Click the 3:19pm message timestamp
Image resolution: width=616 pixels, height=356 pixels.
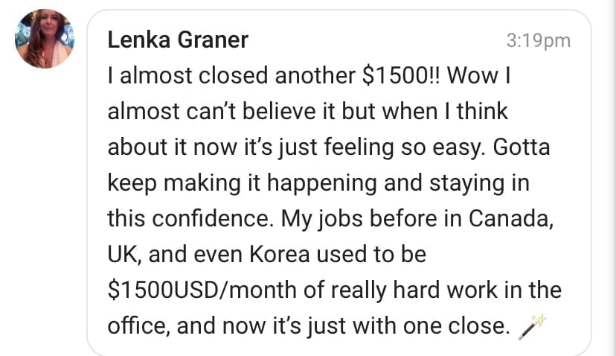coord(538,41)
